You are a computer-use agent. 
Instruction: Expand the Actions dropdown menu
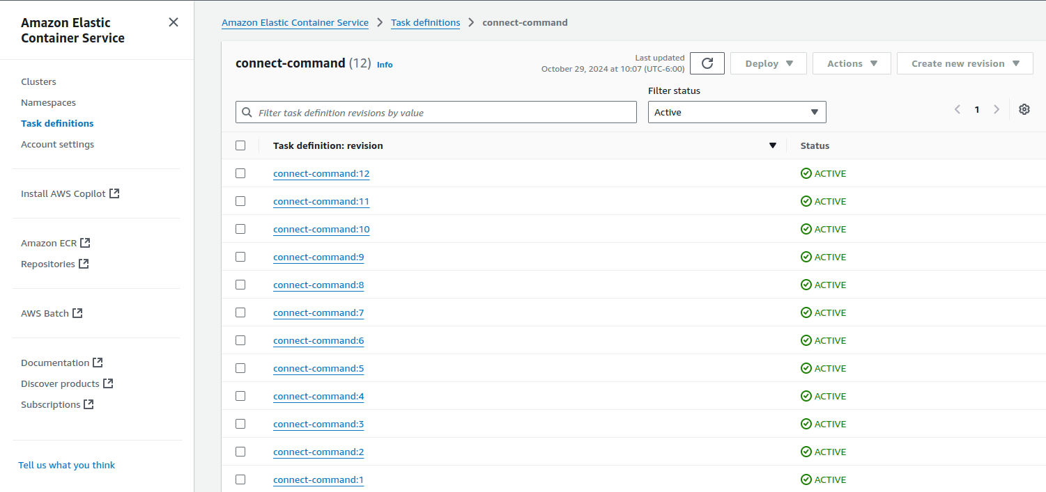(x=851, y=63)
